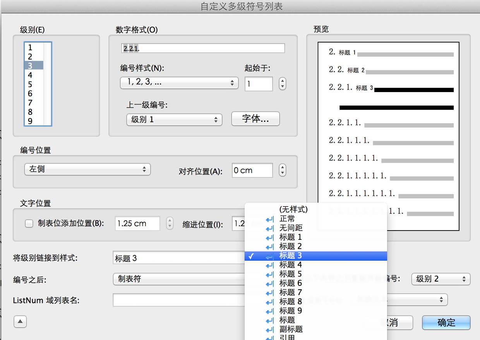This screenshot has height=340, width=480.
Task: Open the 上一级编号 dropdown showing 级别 1
Action: point(174,120)
